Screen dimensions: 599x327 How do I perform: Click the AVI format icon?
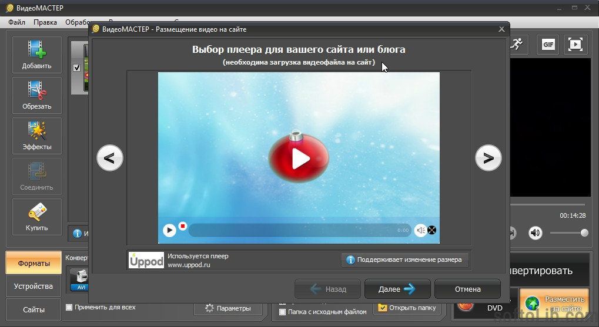pos(79,279)
